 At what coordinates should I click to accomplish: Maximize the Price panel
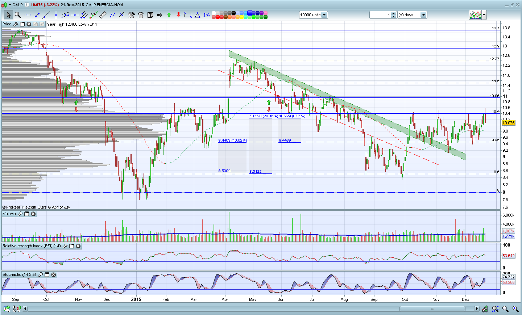point(22,24)
